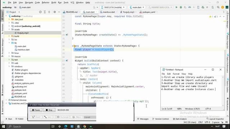Screen dimensions: 230x129
Task: Open the Bookmarks tool window
Action: (3, 90)
